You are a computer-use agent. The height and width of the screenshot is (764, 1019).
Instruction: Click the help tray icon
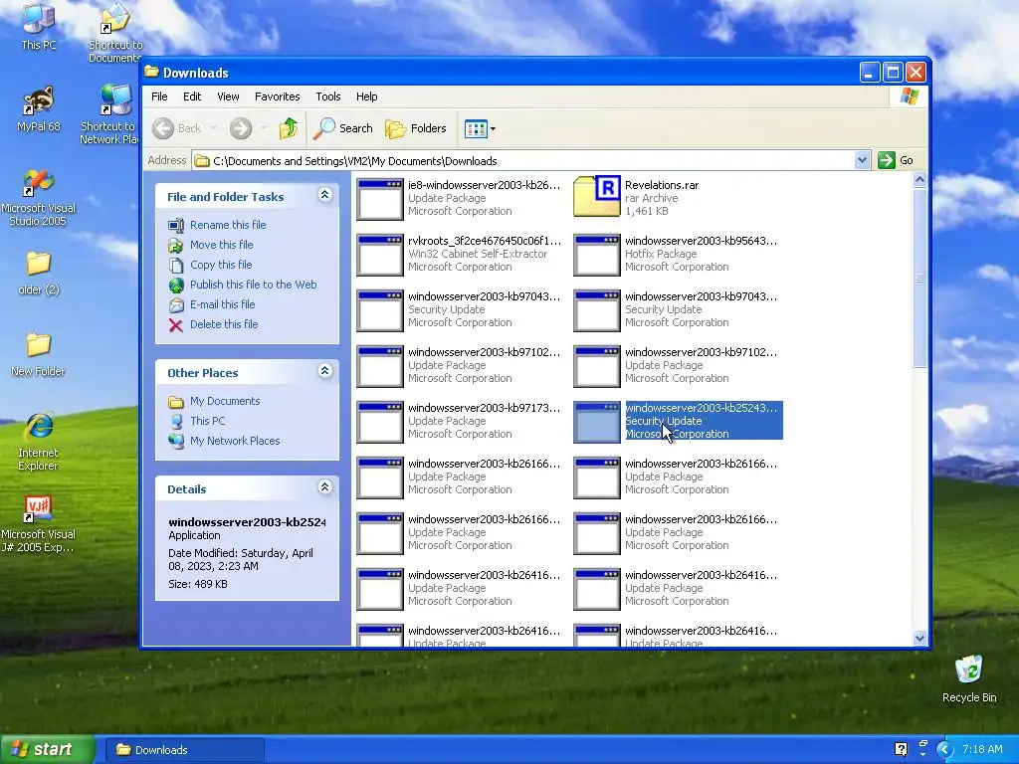[x=901, y=750]
